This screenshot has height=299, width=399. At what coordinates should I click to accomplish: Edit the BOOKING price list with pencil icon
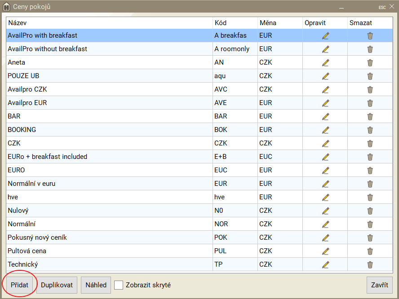pos(325,130)
